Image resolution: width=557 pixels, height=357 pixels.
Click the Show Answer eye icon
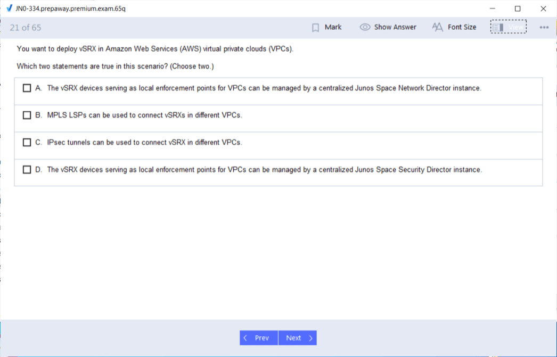[x=365, y=27]
